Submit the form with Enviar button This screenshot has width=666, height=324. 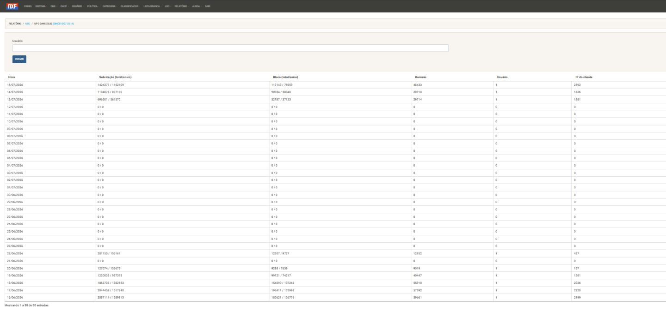[x=19, y=59]
